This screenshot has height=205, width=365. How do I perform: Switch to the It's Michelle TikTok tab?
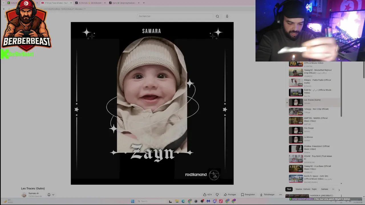point(90,3)
